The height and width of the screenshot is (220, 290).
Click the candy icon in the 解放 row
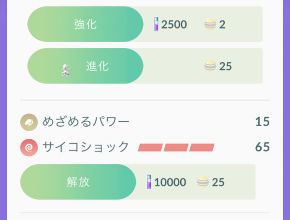[x=203, y=182]
